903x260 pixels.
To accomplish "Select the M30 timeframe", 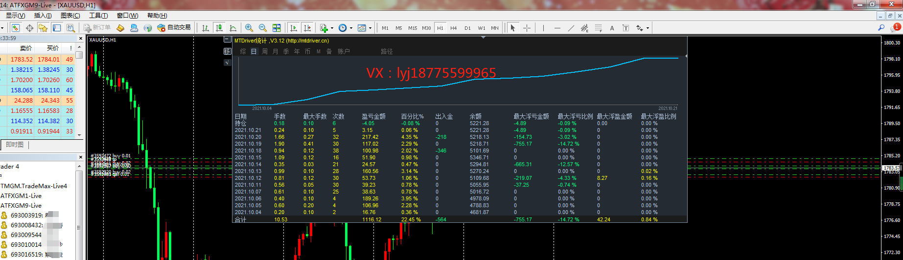I will click(426, 28).
